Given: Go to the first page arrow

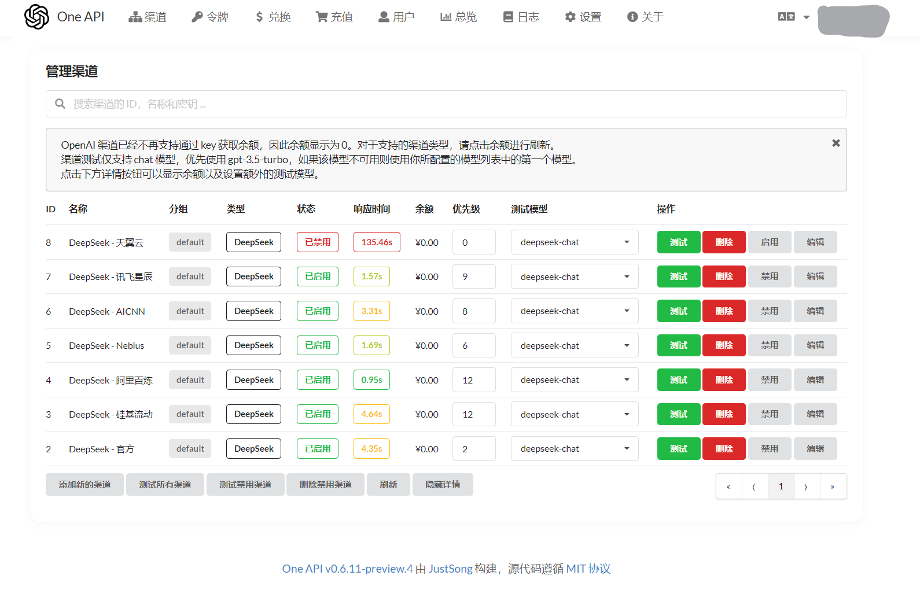Looking at the screenshot, I should (728, 486).
